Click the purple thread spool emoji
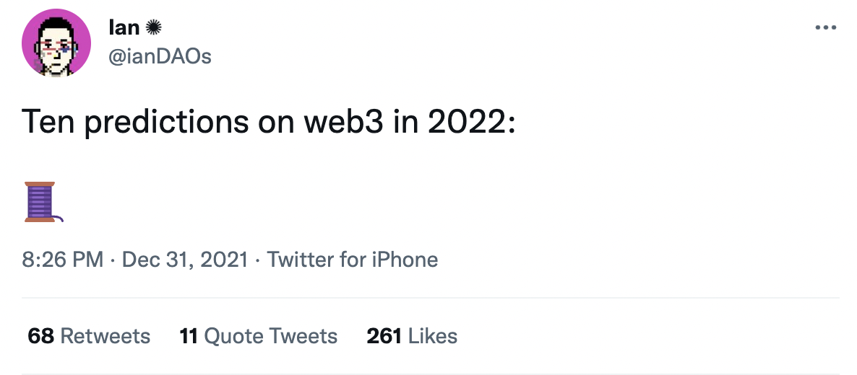 [43, 202]
